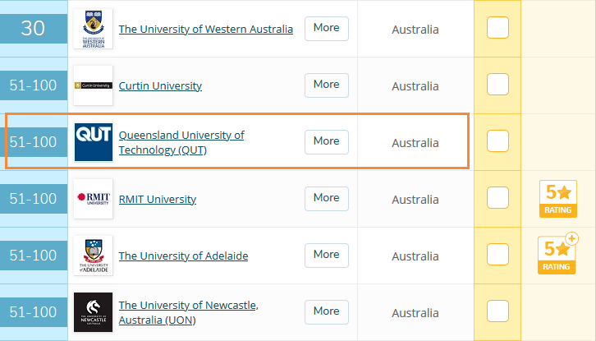Viewport: 596px width, 341px height.
Task: Click the University of Newcastle logo
Action: point(93,312)
